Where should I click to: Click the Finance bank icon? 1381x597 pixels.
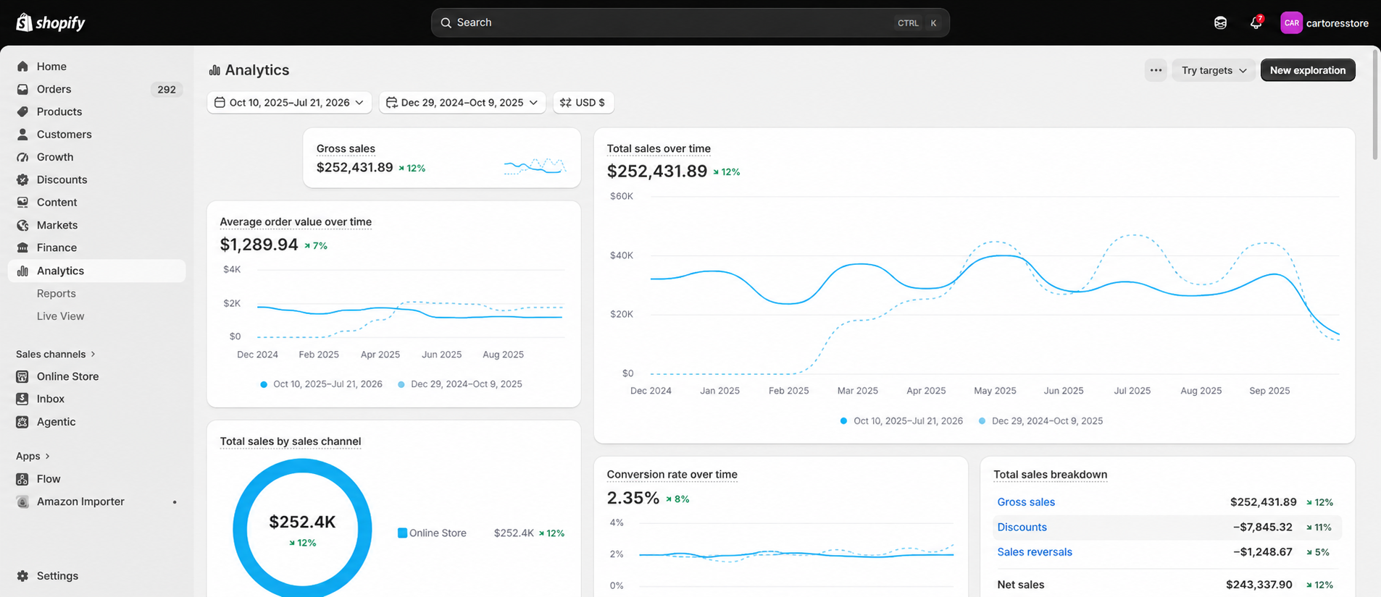(x=22, y=247)
